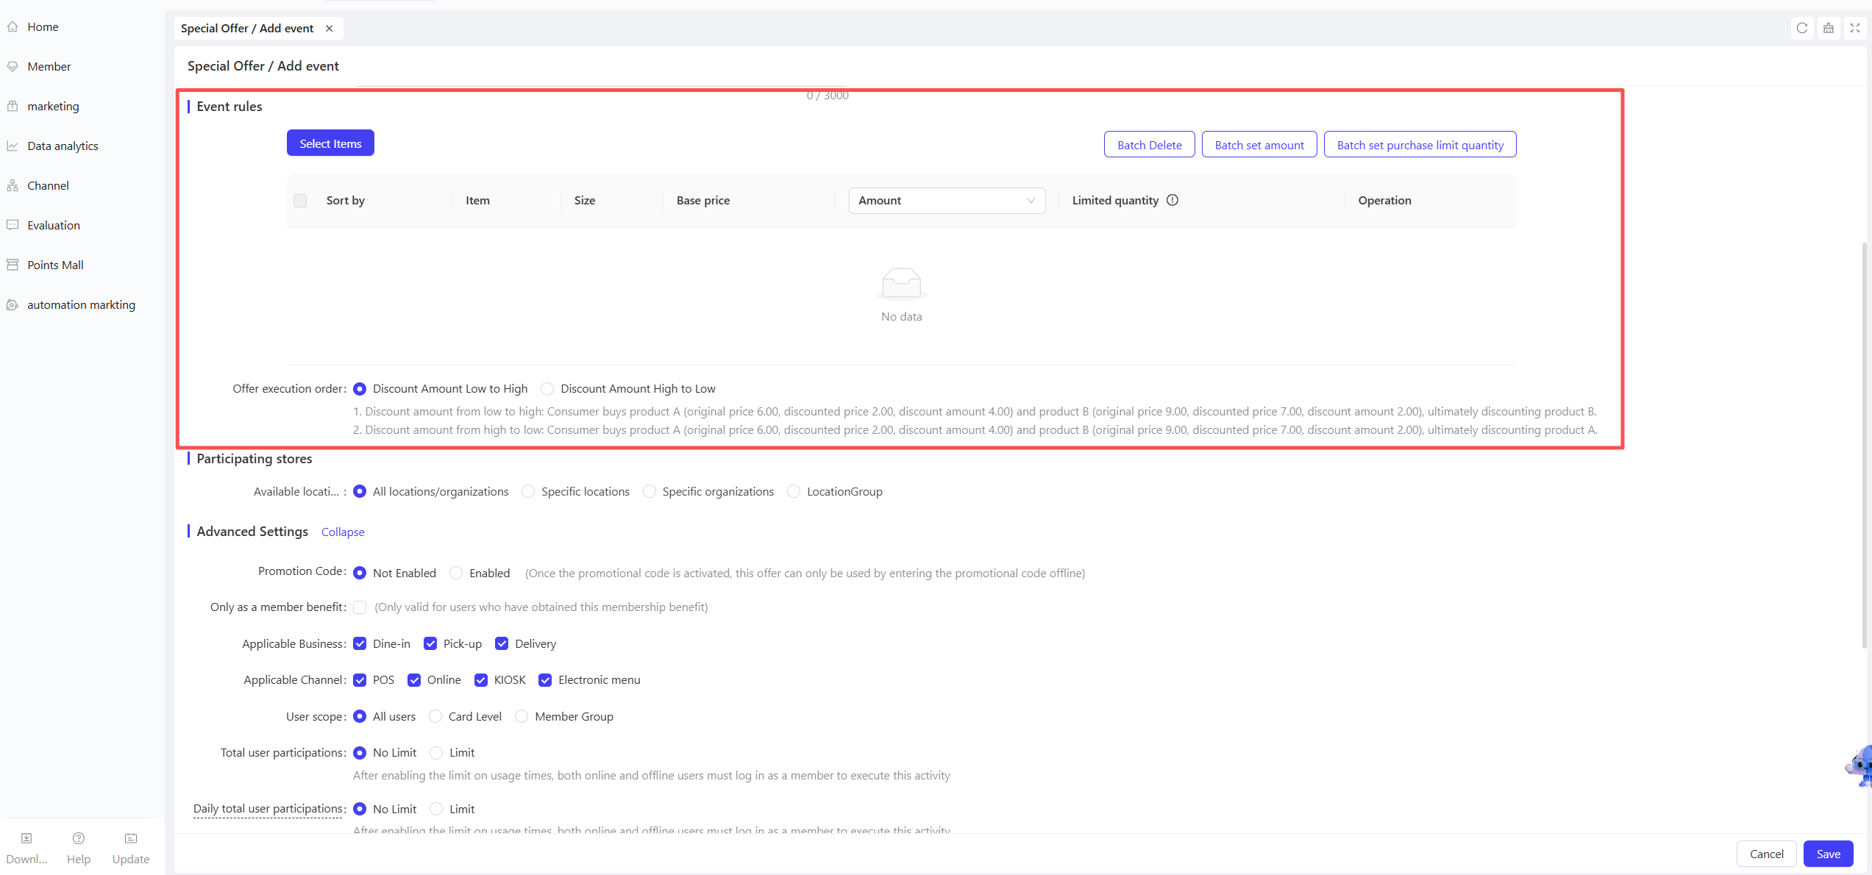Click the refresh icon in top bar
The image size is (1872, 875).
tap(1801, 28)
